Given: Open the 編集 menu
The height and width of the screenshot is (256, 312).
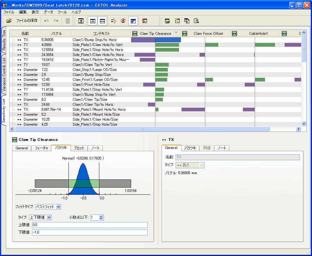Looking at the screenshot, I should point(23,12).
